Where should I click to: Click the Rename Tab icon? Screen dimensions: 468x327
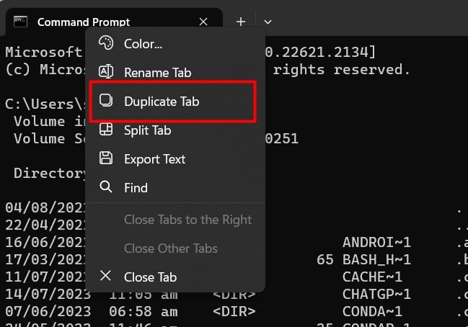coord(106,72)
